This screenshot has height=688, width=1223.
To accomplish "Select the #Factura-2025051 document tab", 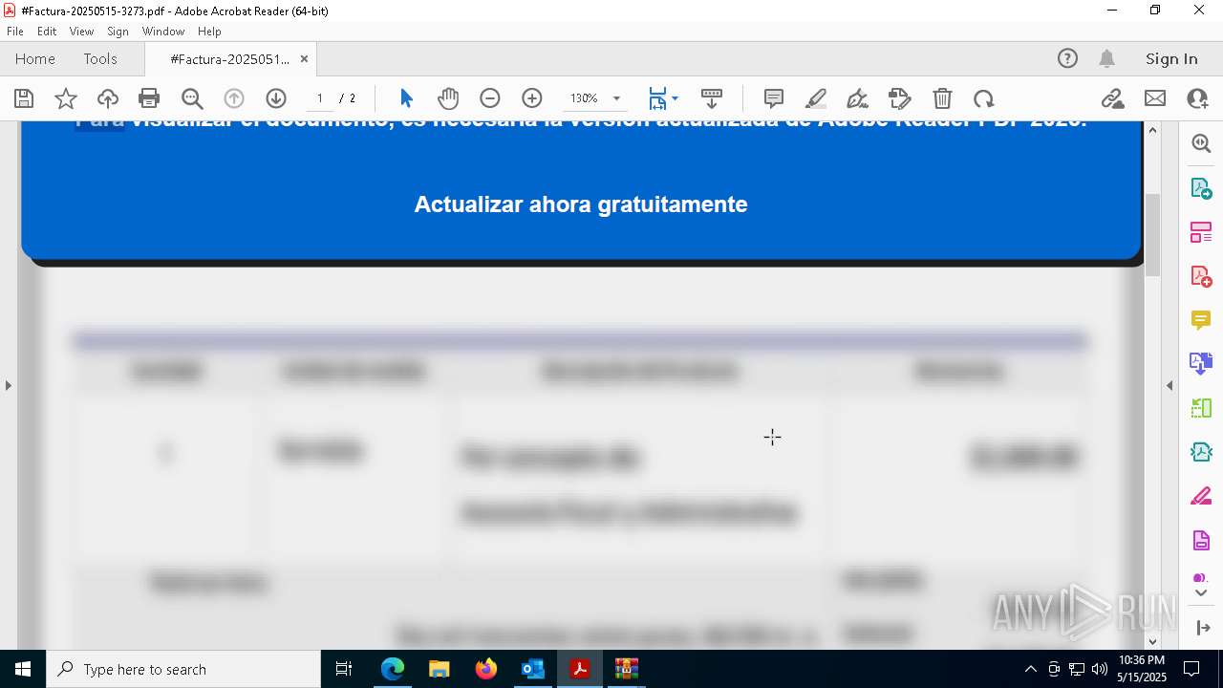I will click(x=229, y=59).
